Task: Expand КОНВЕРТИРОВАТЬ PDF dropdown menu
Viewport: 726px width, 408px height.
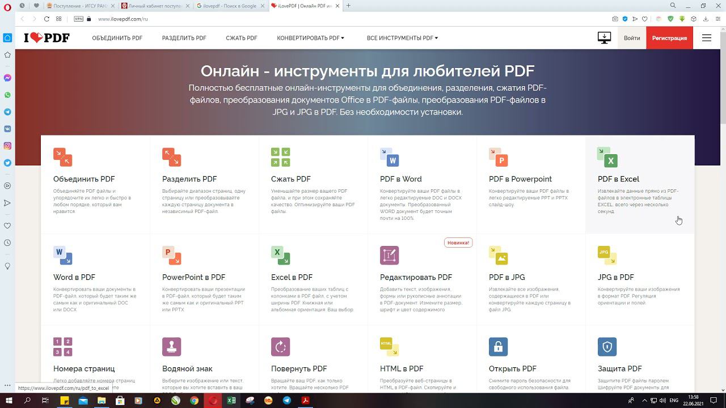Action: [310, 38]
